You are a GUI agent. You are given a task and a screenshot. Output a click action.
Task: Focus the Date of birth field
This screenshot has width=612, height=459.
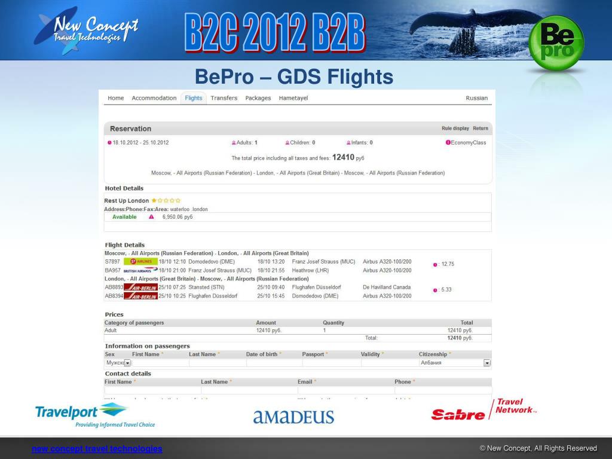(274, 363)
